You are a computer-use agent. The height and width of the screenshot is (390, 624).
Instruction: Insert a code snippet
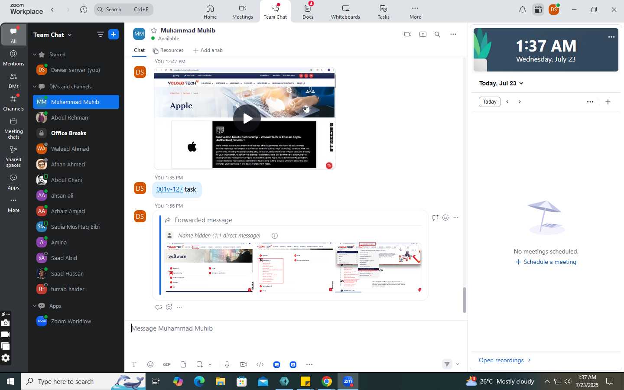click(x=260, y=364)
